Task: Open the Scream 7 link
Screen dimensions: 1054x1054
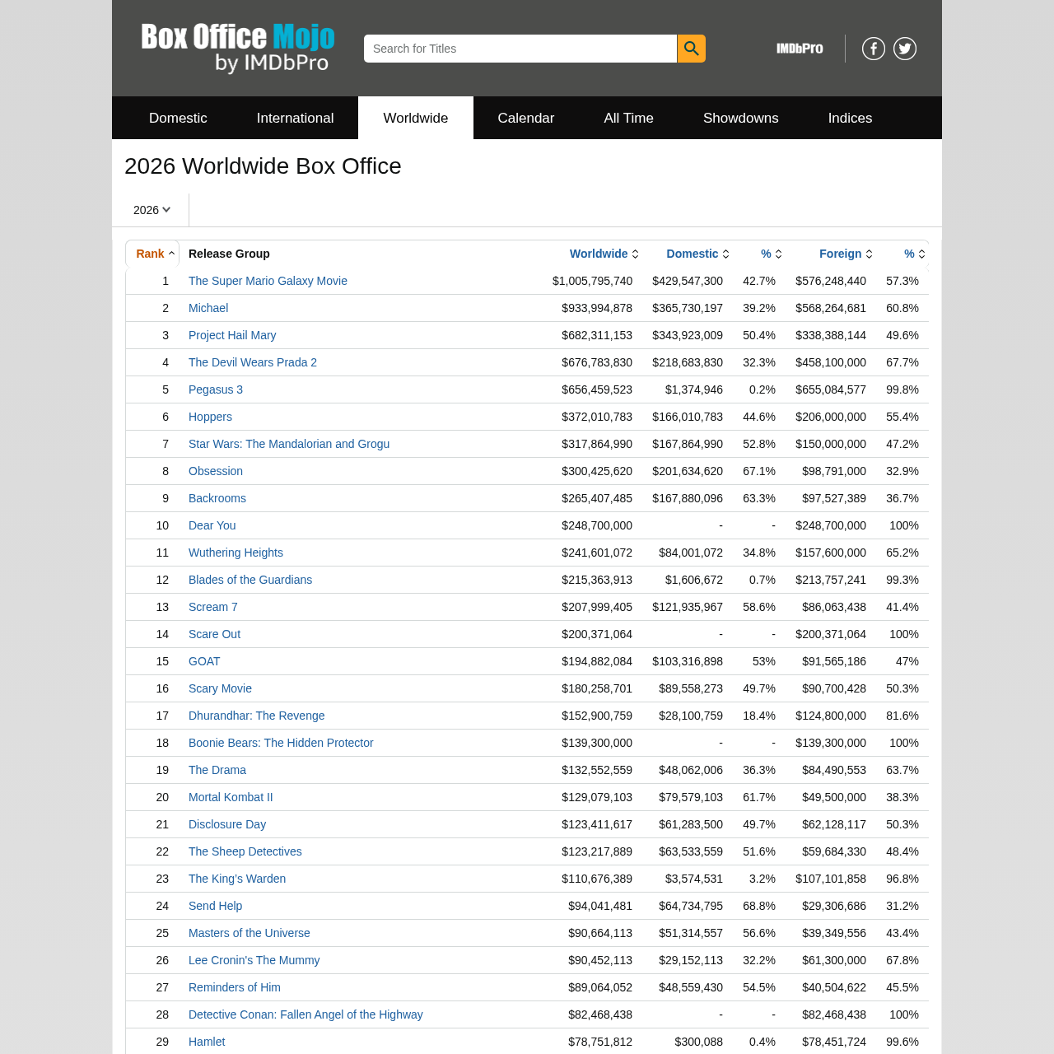Action: pos(213,607)
